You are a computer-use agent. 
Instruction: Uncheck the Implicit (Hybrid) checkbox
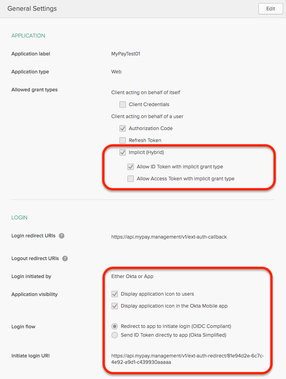(x=123, y=152)
